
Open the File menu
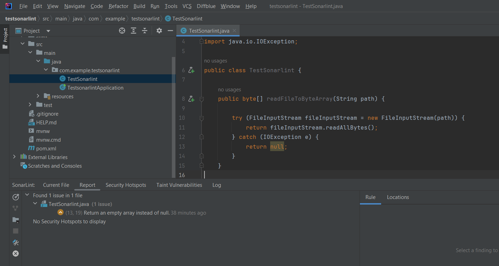coord(23,6)
